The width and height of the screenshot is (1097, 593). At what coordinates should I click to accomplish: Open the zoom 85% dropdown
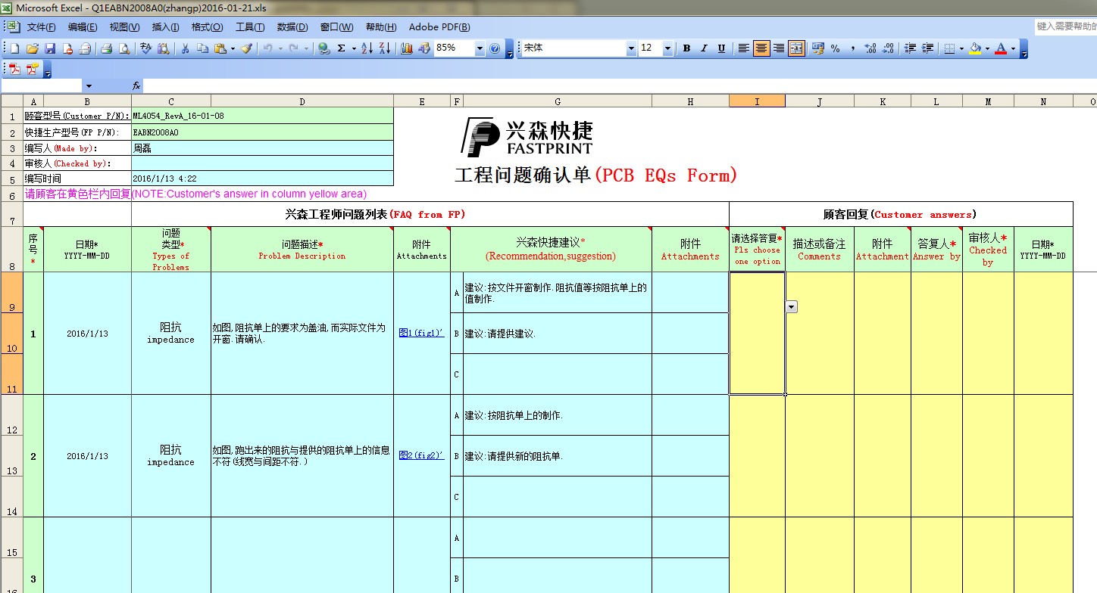[480, 48]
